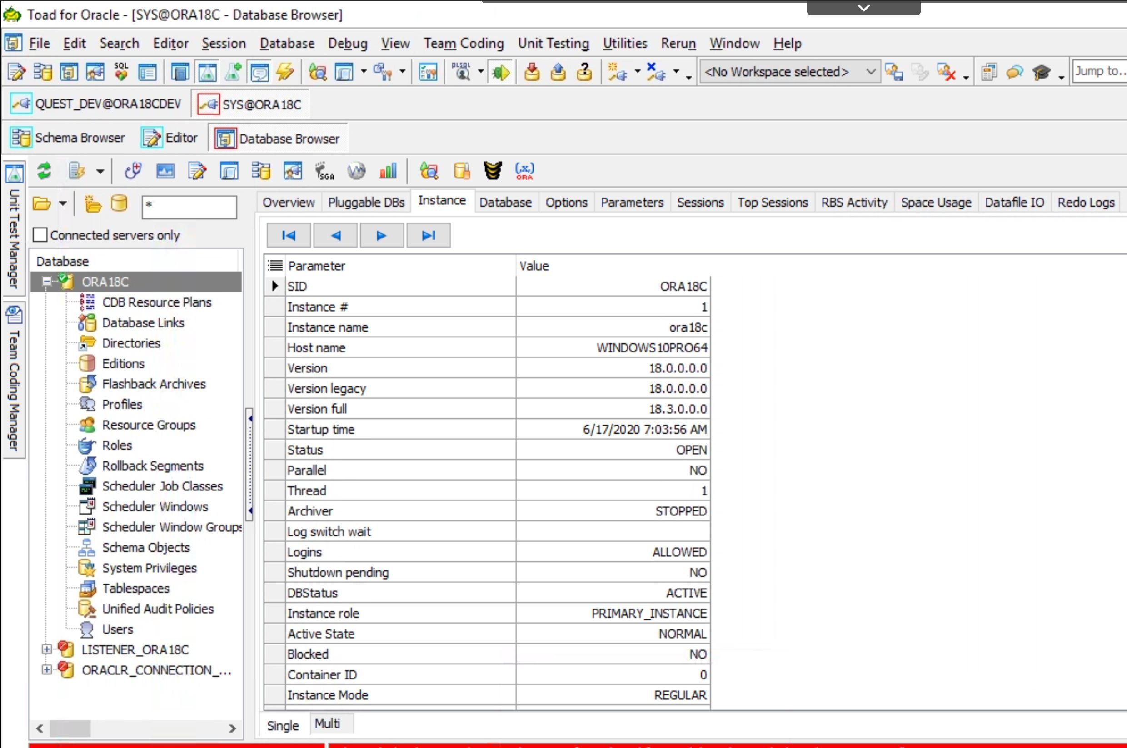Click the tree horizontal scrollbar thumb

coord(70,728)
